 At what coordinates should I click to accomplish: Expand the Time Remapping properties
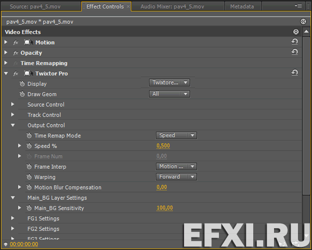click(x=6, y=63)
